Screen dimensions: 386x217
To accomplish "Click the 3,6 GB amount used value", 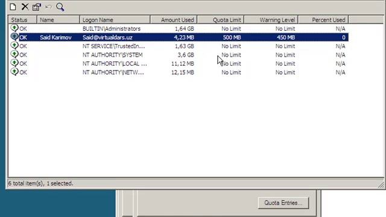I will click(x=186, y=55).
